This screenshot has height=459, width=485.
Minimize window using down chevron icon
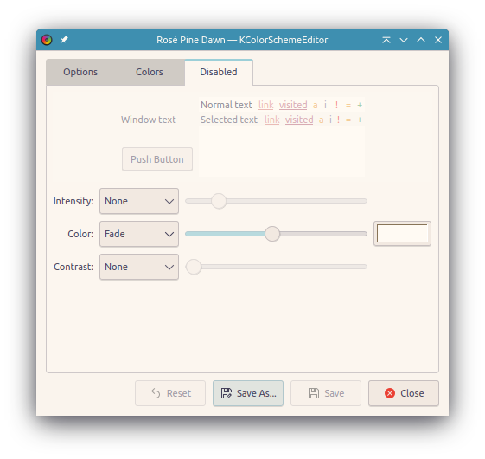click(404, 40)
